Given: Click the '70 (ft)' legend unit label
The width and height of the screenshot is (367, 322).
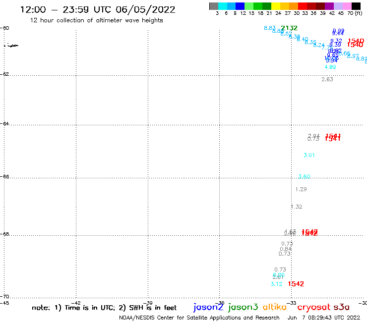Looking at the screenshot, I should 355,13.
